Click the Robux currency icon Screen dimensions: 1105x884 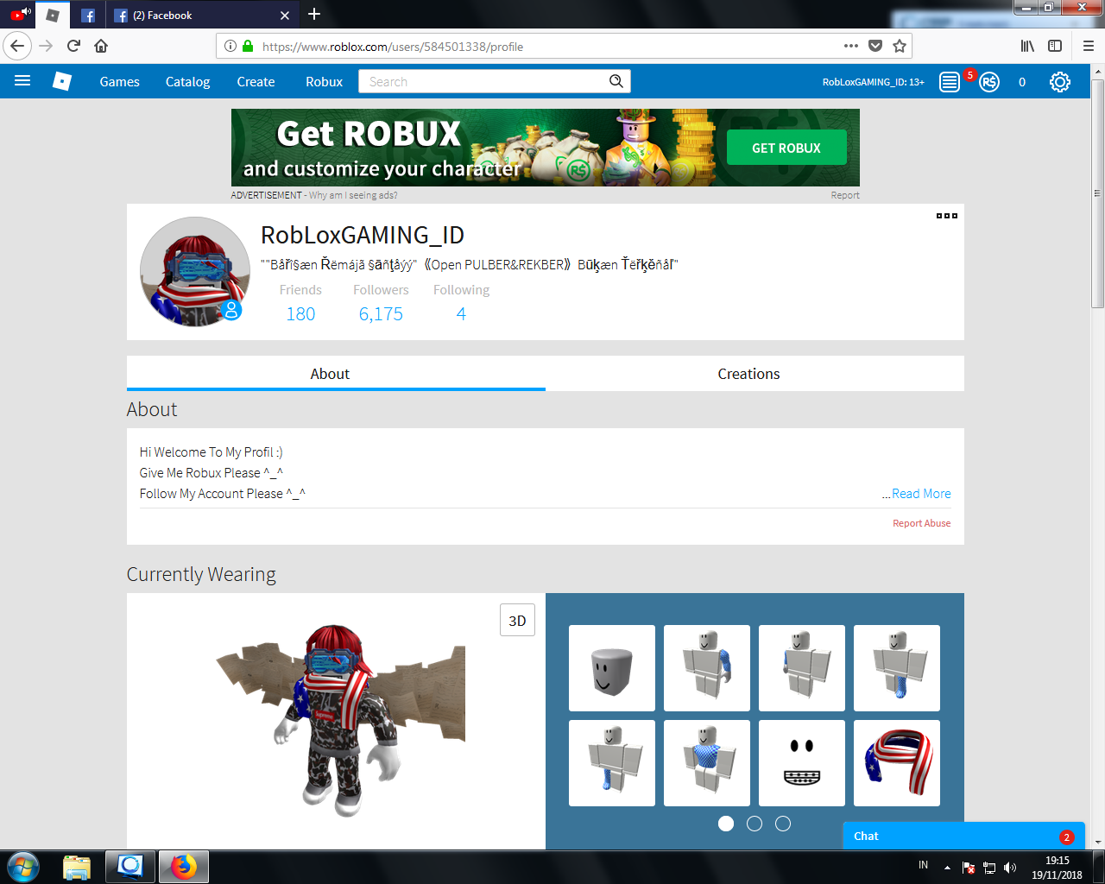[989, 82]
